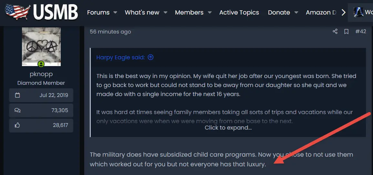Click the calendar joined-date icon

17,95
